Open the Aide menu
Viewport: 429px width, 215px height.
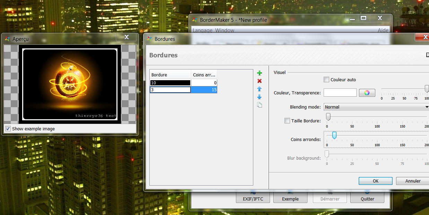coord(383,30)
